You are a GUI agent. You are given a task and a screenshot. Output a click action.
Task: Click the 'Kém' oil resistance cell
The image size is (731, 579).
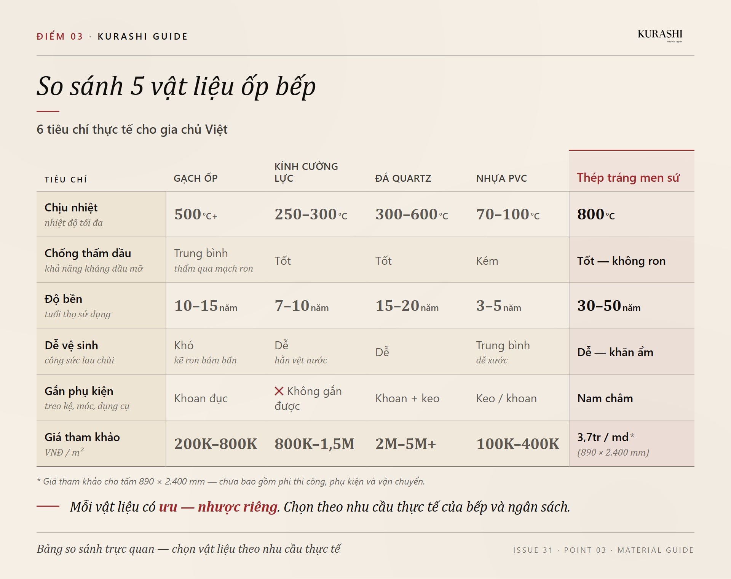coord(487,261)
